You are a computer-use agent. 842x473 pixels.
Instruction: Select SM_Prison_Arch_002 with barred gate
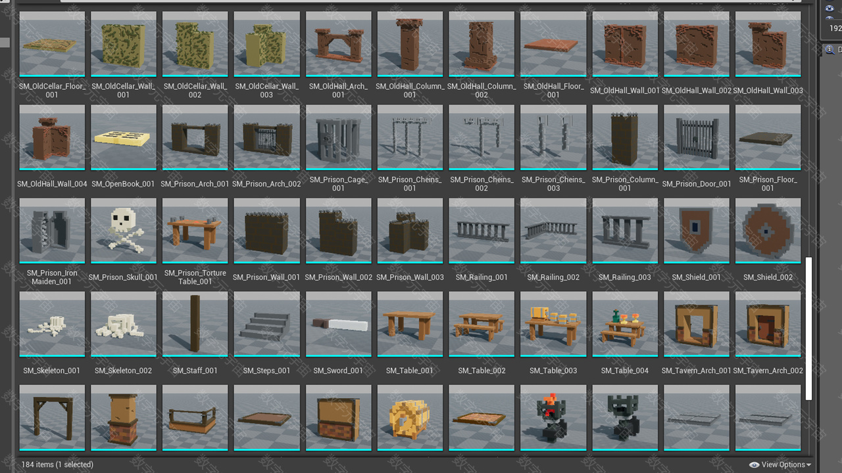tap(267, 137)
